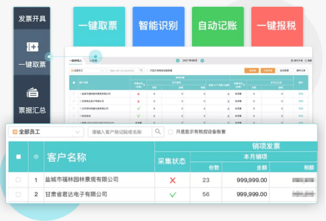Open 一键取票 icon in the dark sidebar
This screenshot has width=326, height=221.
click(x=33, y=47)
